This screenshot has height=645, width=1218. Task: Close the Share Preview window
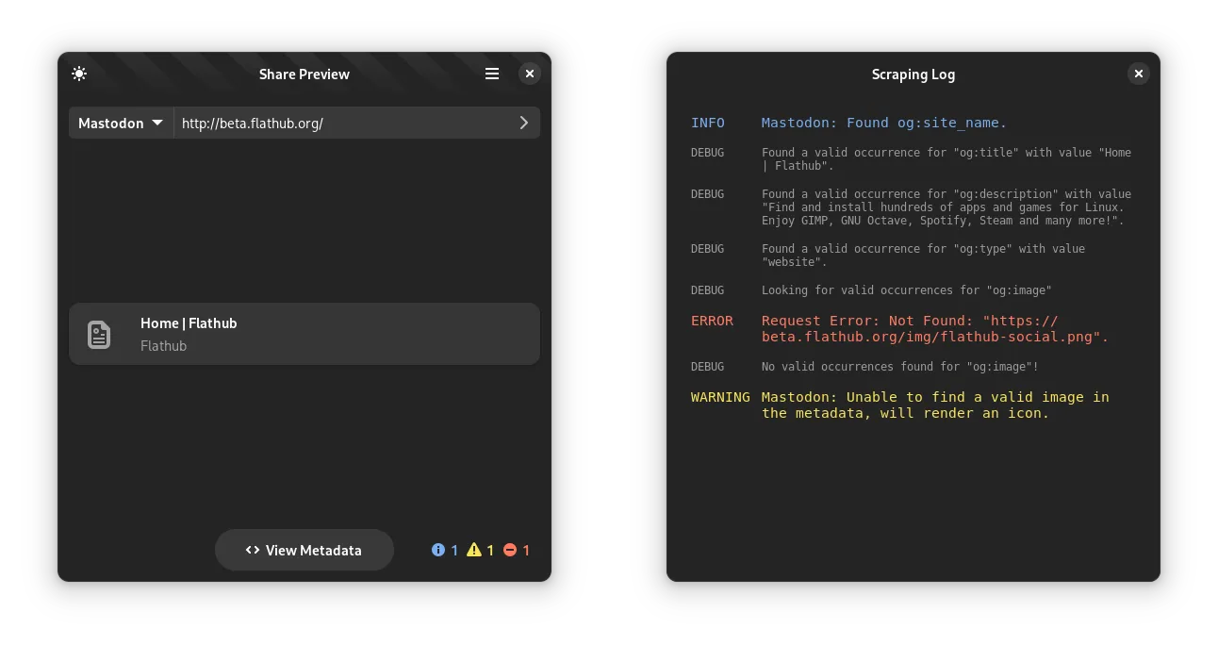click(x=530, y=74)
